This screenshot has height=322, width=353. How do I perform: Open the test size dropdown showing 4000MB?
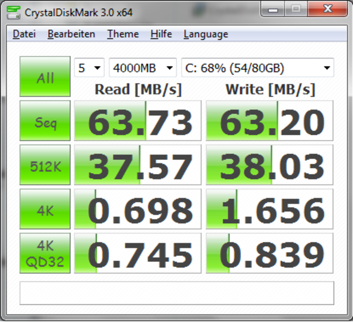(143, 68)
